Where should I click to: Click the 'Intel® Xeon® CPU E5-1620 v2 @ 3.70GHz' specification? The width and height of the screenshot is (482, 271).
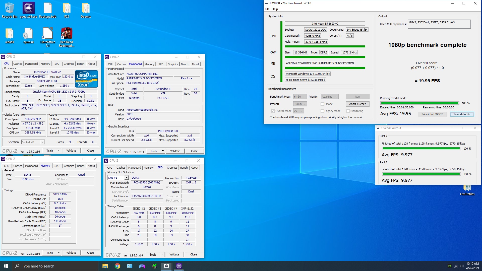pyautogui.click(x=59, y=92)
